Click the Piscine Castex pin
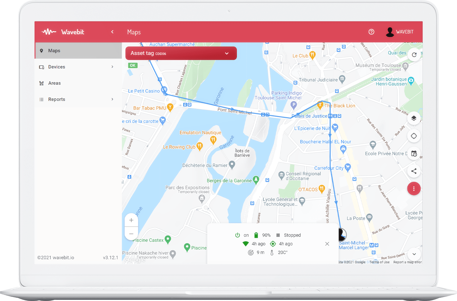This screenshot has width=457, height=301. [x=168, y=240]
